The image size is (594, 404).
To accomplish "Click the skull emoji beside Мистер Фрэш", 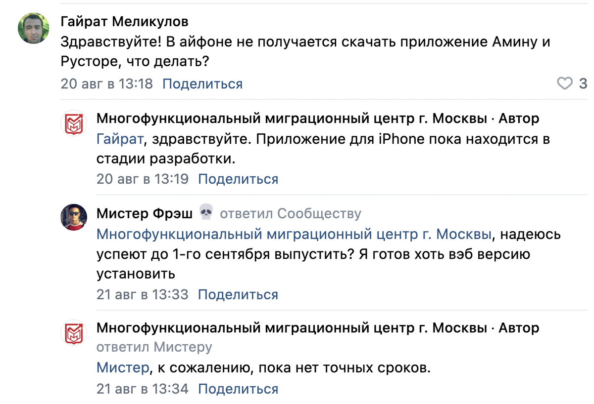I will pyautogui.click(x=206, y=213).
